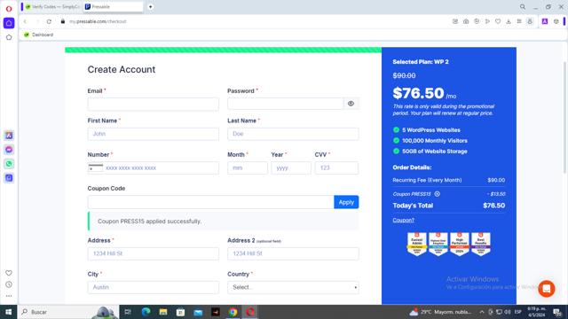Select the Pressable tab

coord(113,7)
